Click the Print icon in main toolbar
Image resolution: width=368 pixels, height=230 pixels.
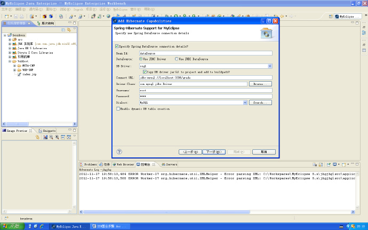point(21,16)
